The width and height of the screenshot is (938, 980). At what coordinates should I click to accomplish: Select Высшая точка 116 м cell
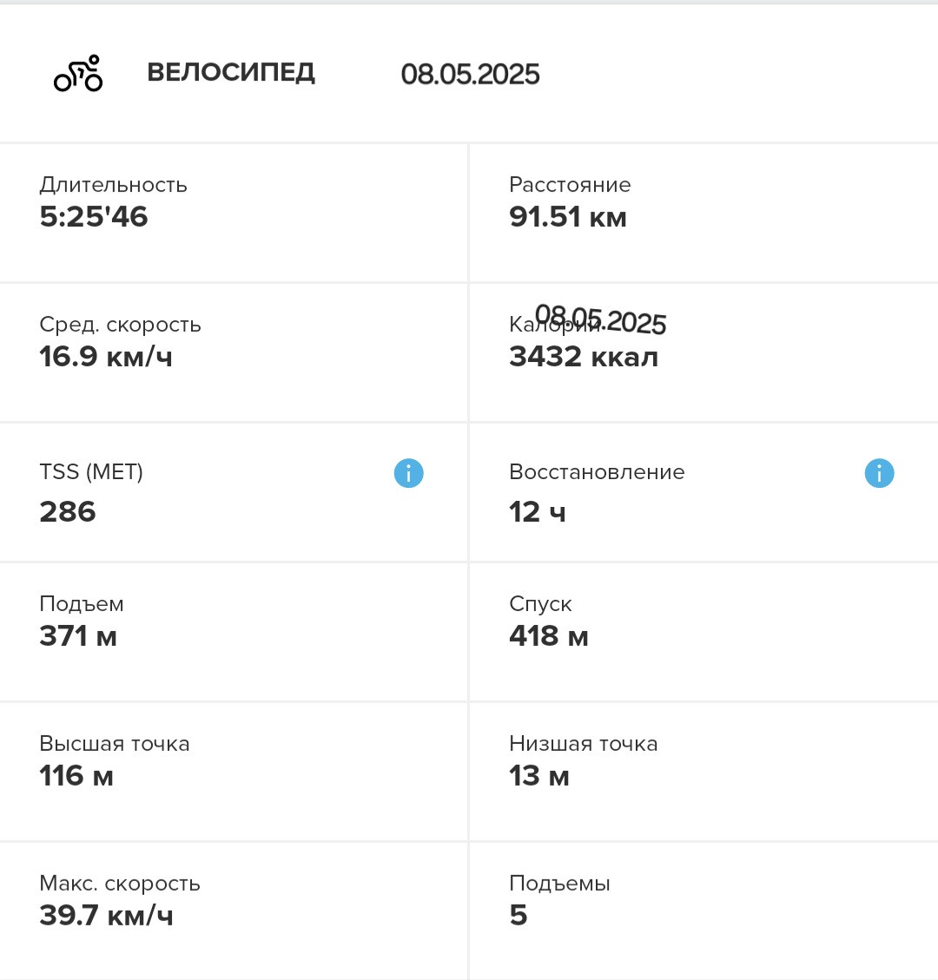[x=234, y=772]
